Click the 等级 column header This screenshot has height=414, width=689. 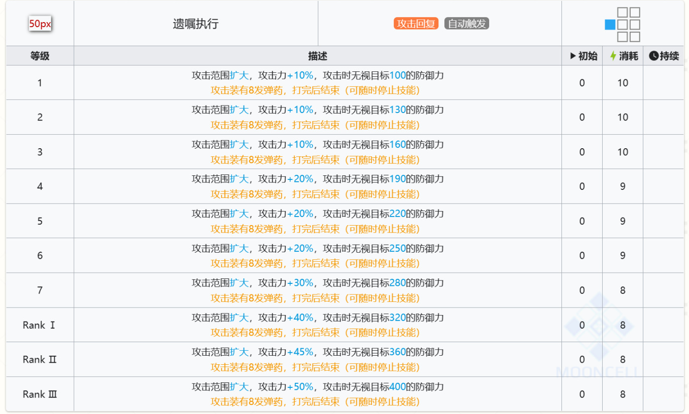click(40, 56)
